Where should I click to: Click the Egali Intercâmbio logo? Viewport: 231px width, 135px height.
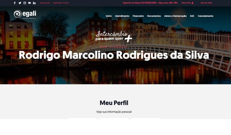[25, 14]
